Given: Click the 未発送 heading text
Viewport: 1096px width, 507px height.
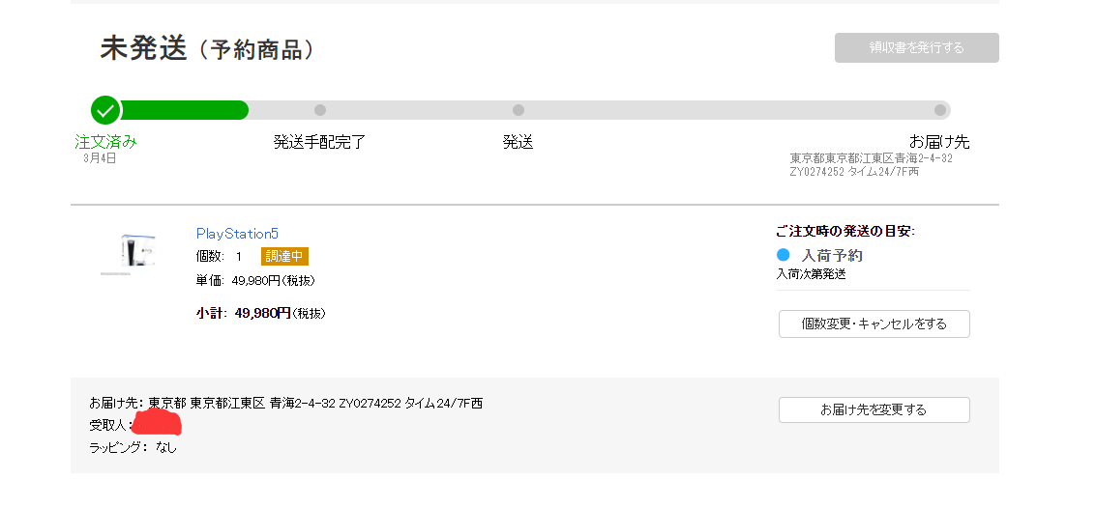Looking at the screenshot, I should 143,48.
